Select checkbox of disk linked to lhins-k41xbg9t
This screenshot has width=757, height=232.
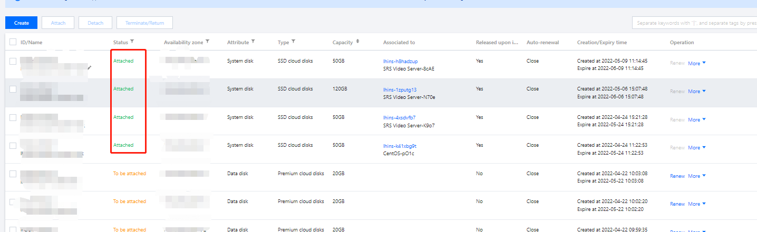[13, 145]
